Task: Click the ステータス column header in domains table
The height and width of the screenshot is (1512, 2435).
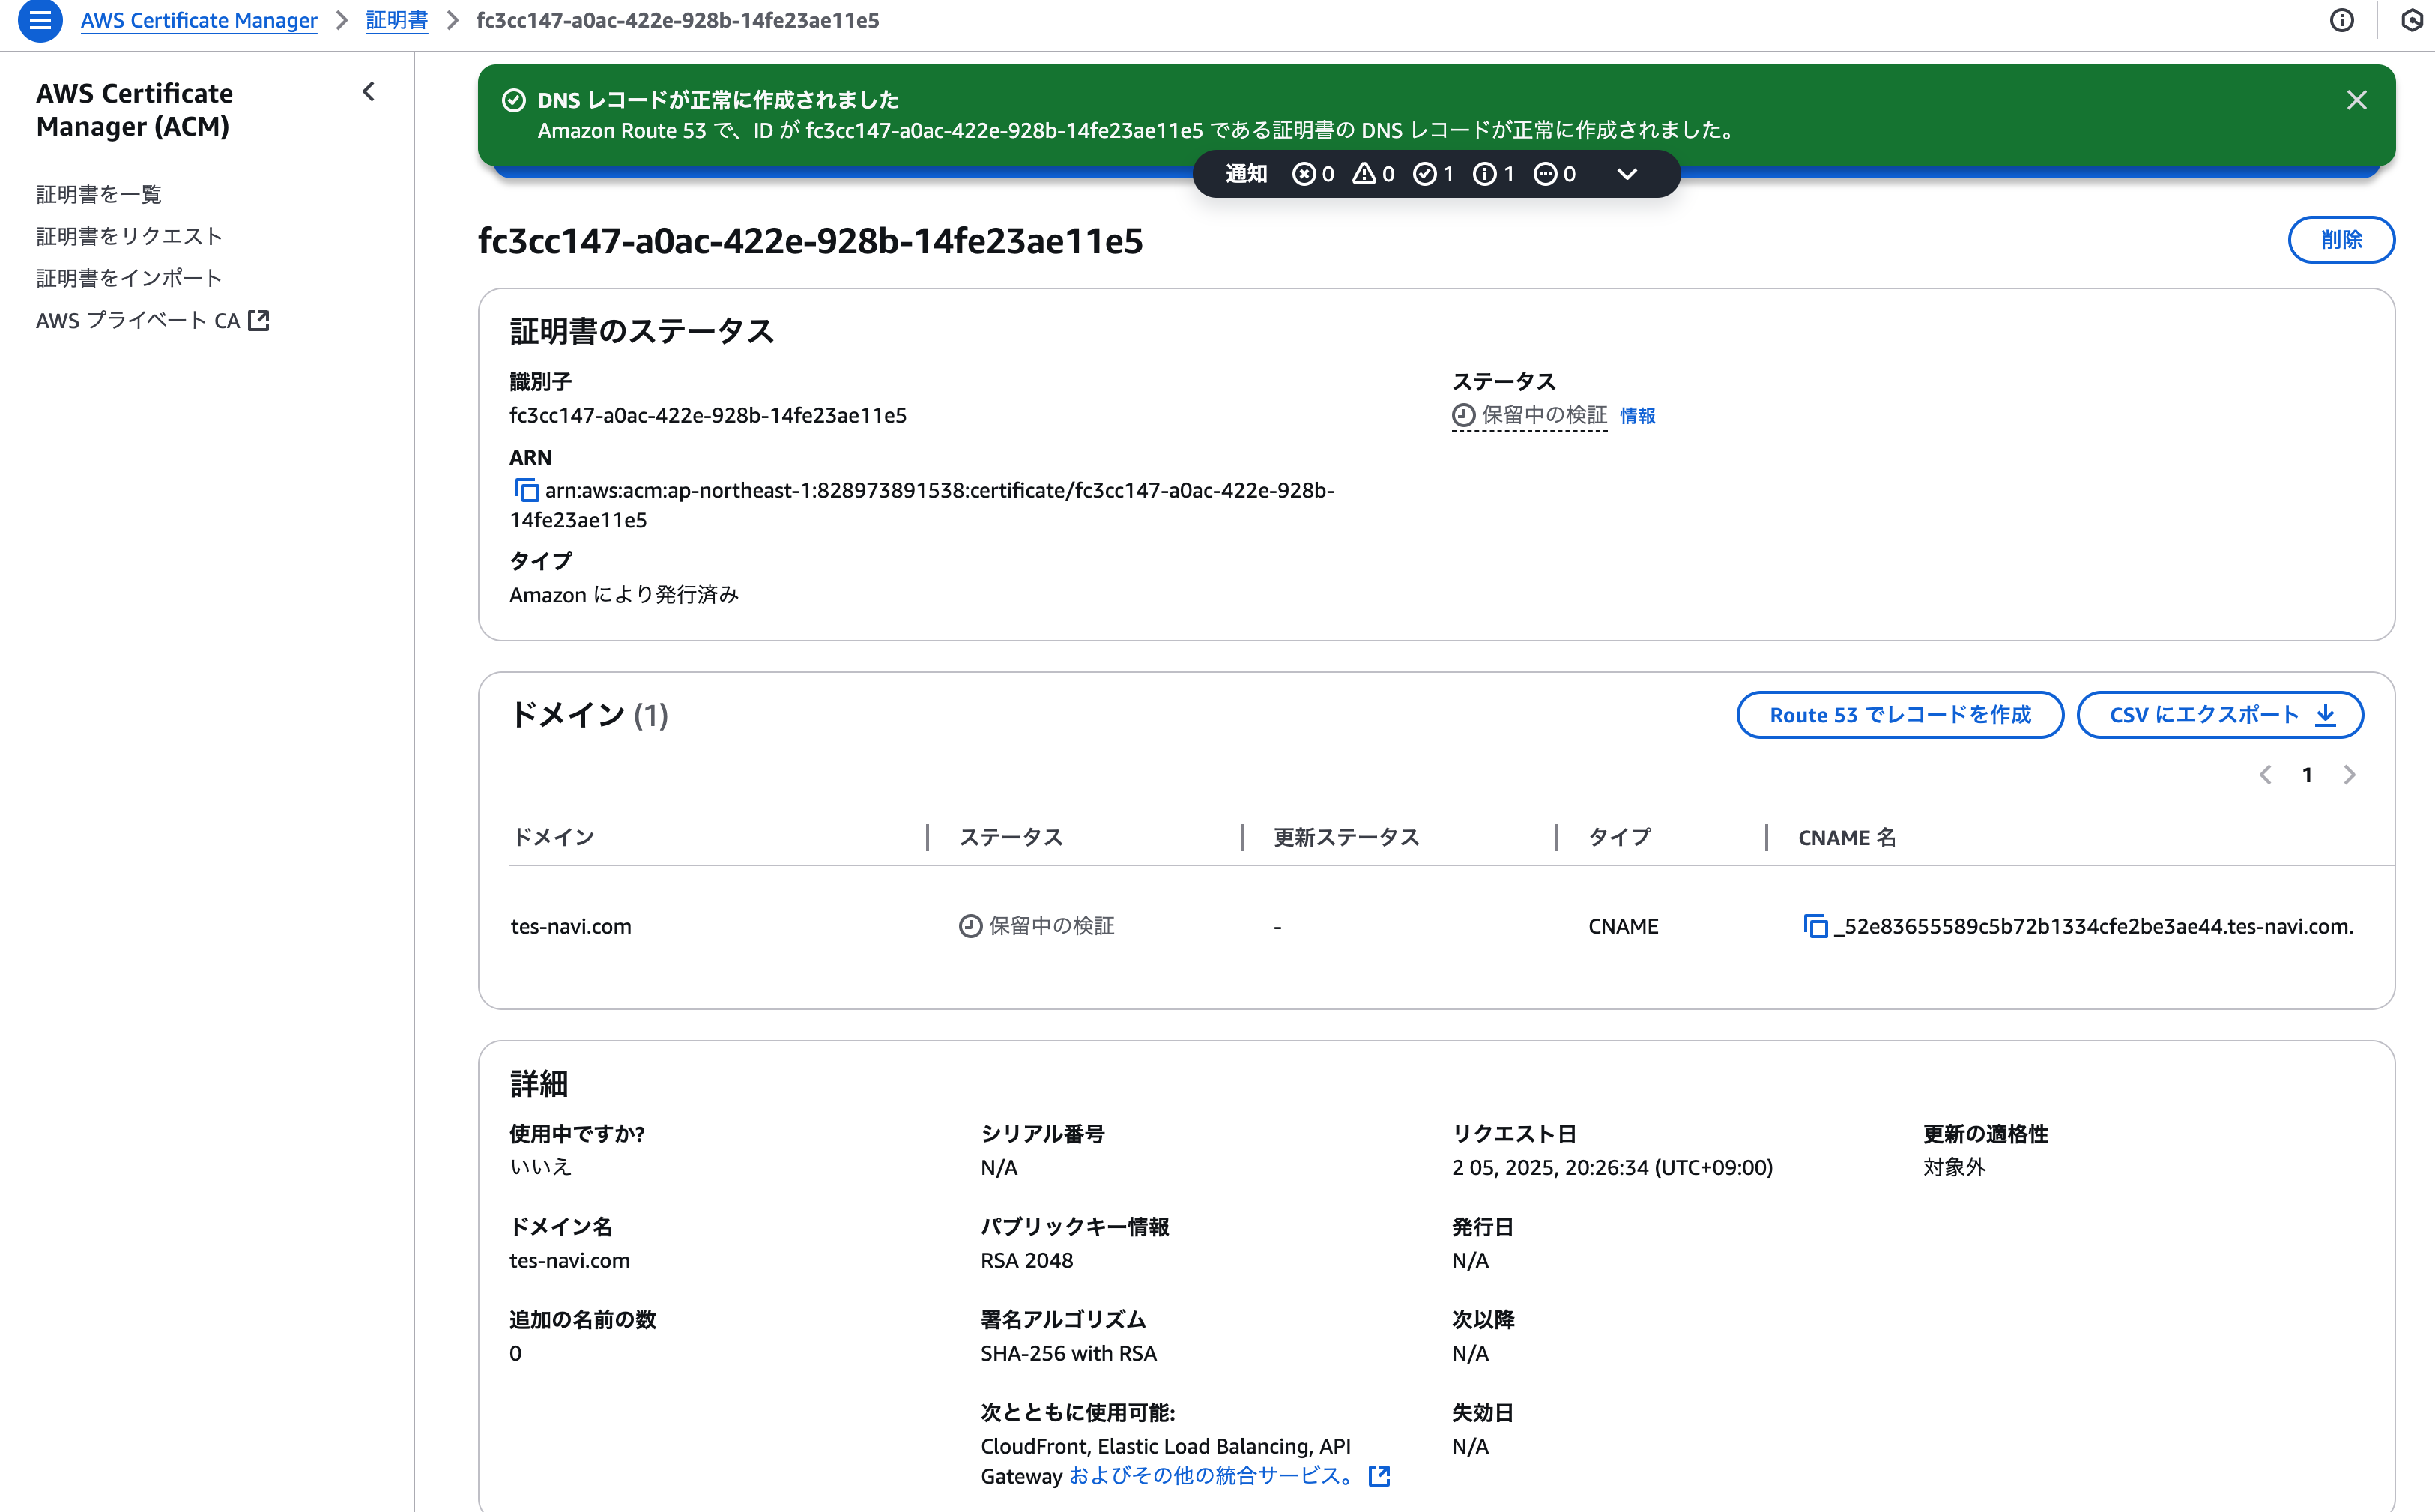Action: pyautogui.click(x=1011, y=837)
